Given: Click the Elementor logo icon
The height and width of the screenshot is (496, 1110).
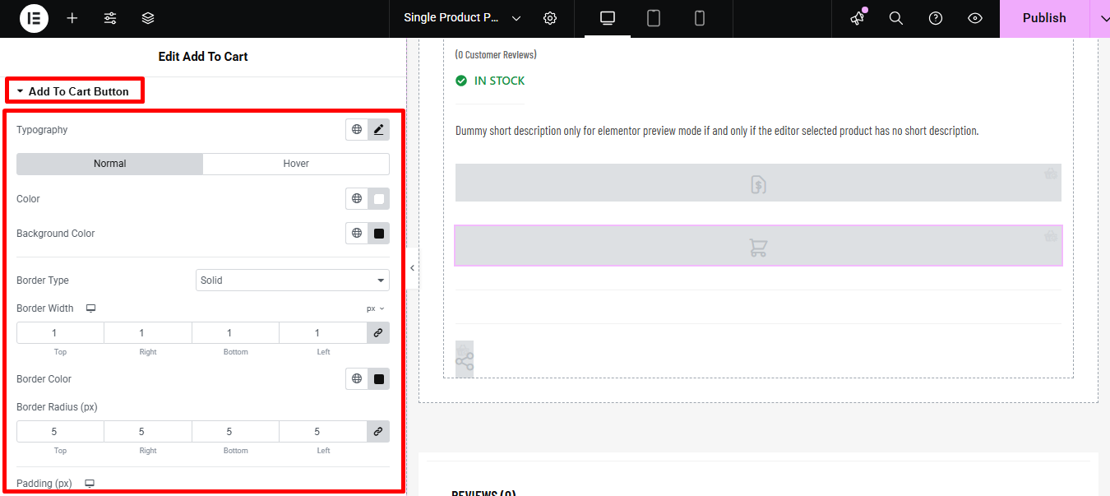Looking at the screenshot, I should (34, 18).
